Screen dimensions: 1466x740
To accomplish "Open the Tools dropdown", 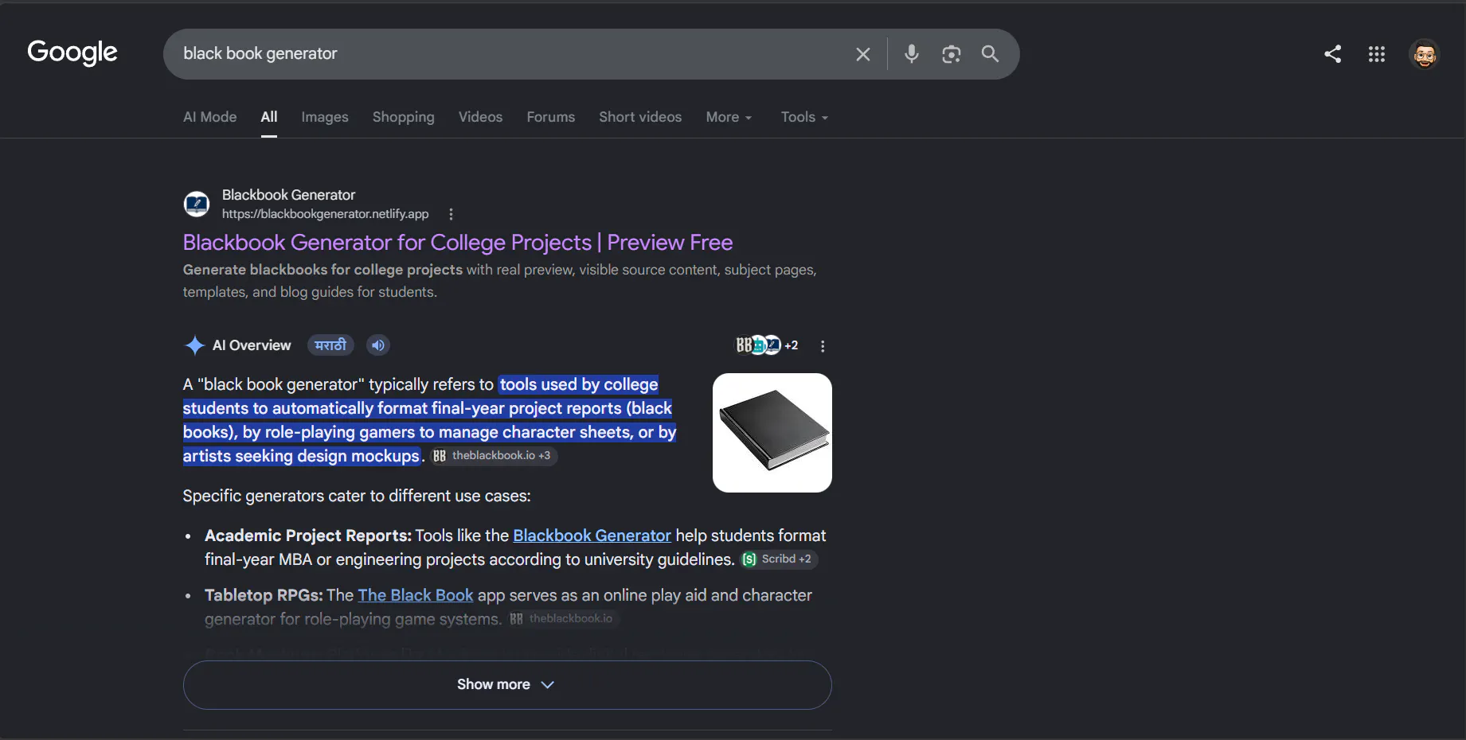I will [x=804, y=117].
